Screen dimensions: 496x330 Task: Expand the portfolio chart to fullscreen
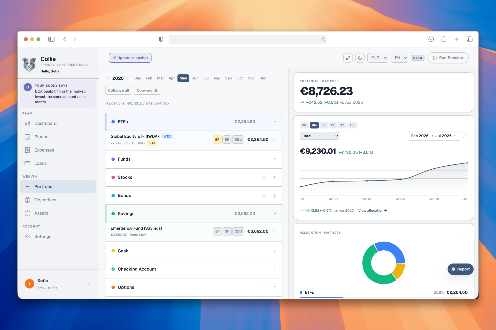click(x=464, y=136)
